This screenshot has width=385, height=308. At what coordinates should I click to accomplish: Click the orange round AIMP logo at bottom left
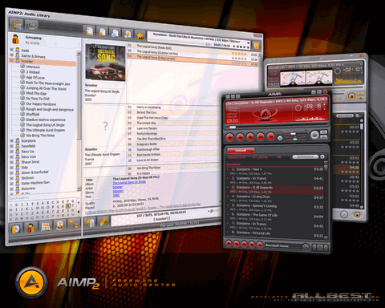(x=31, y=282)
